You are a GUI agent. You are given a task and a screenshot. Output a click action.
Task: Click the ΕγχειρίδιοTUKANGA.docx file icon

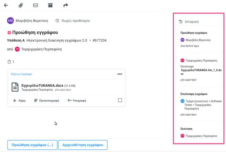[15, 87]
